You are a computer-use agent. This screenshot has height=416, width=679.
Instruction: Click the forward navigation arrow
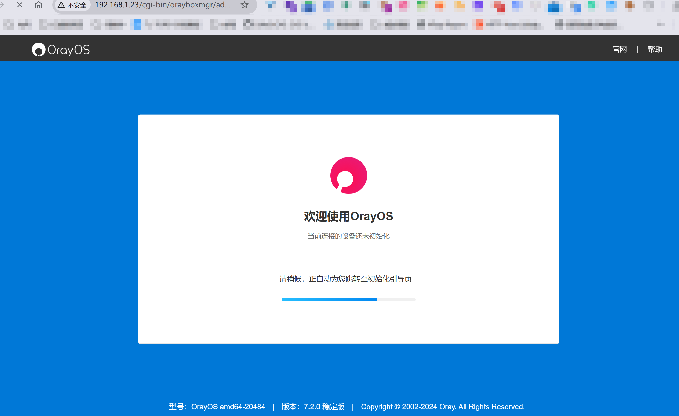[x=2, y=5]
